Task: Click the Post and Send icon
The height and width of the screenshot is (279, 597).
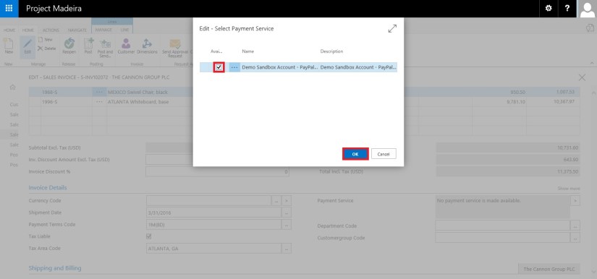Action: (x=105, y=48)
